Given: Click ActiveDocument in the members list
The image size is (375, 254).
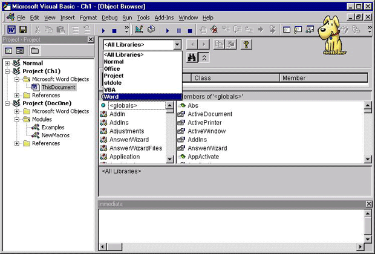Looking at the screenshot, I should (x=209, y=114).
